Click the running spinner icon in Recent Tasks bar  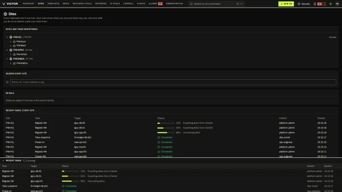[x=24, y=161]
